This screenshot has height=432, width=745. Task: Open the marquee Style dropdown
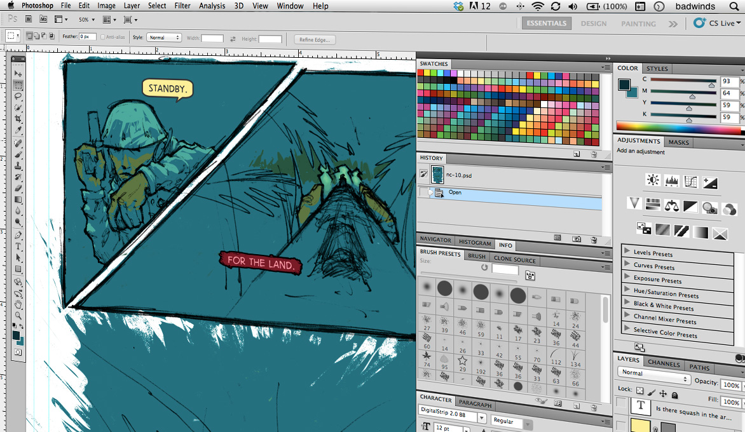click(x=163, y=37)
